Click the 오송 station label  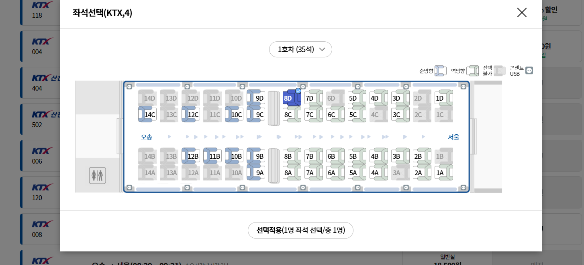[147, 137]
